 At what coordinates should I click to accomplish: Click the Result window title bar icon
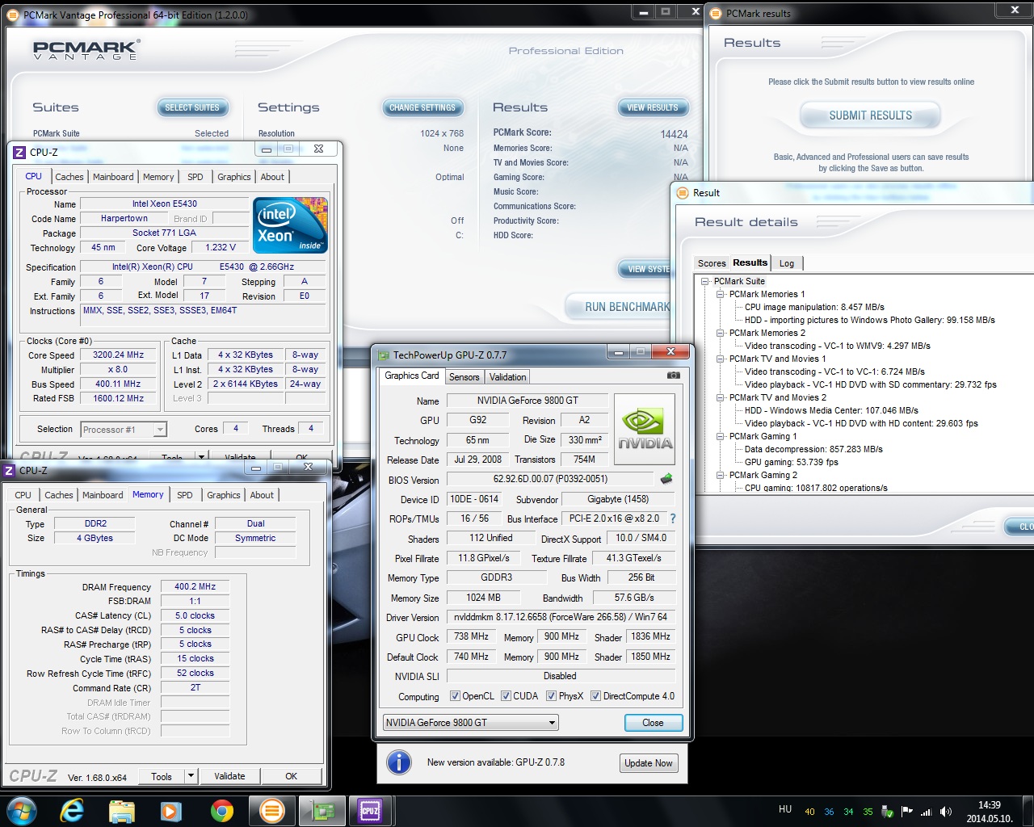click(x=683, y=192)
